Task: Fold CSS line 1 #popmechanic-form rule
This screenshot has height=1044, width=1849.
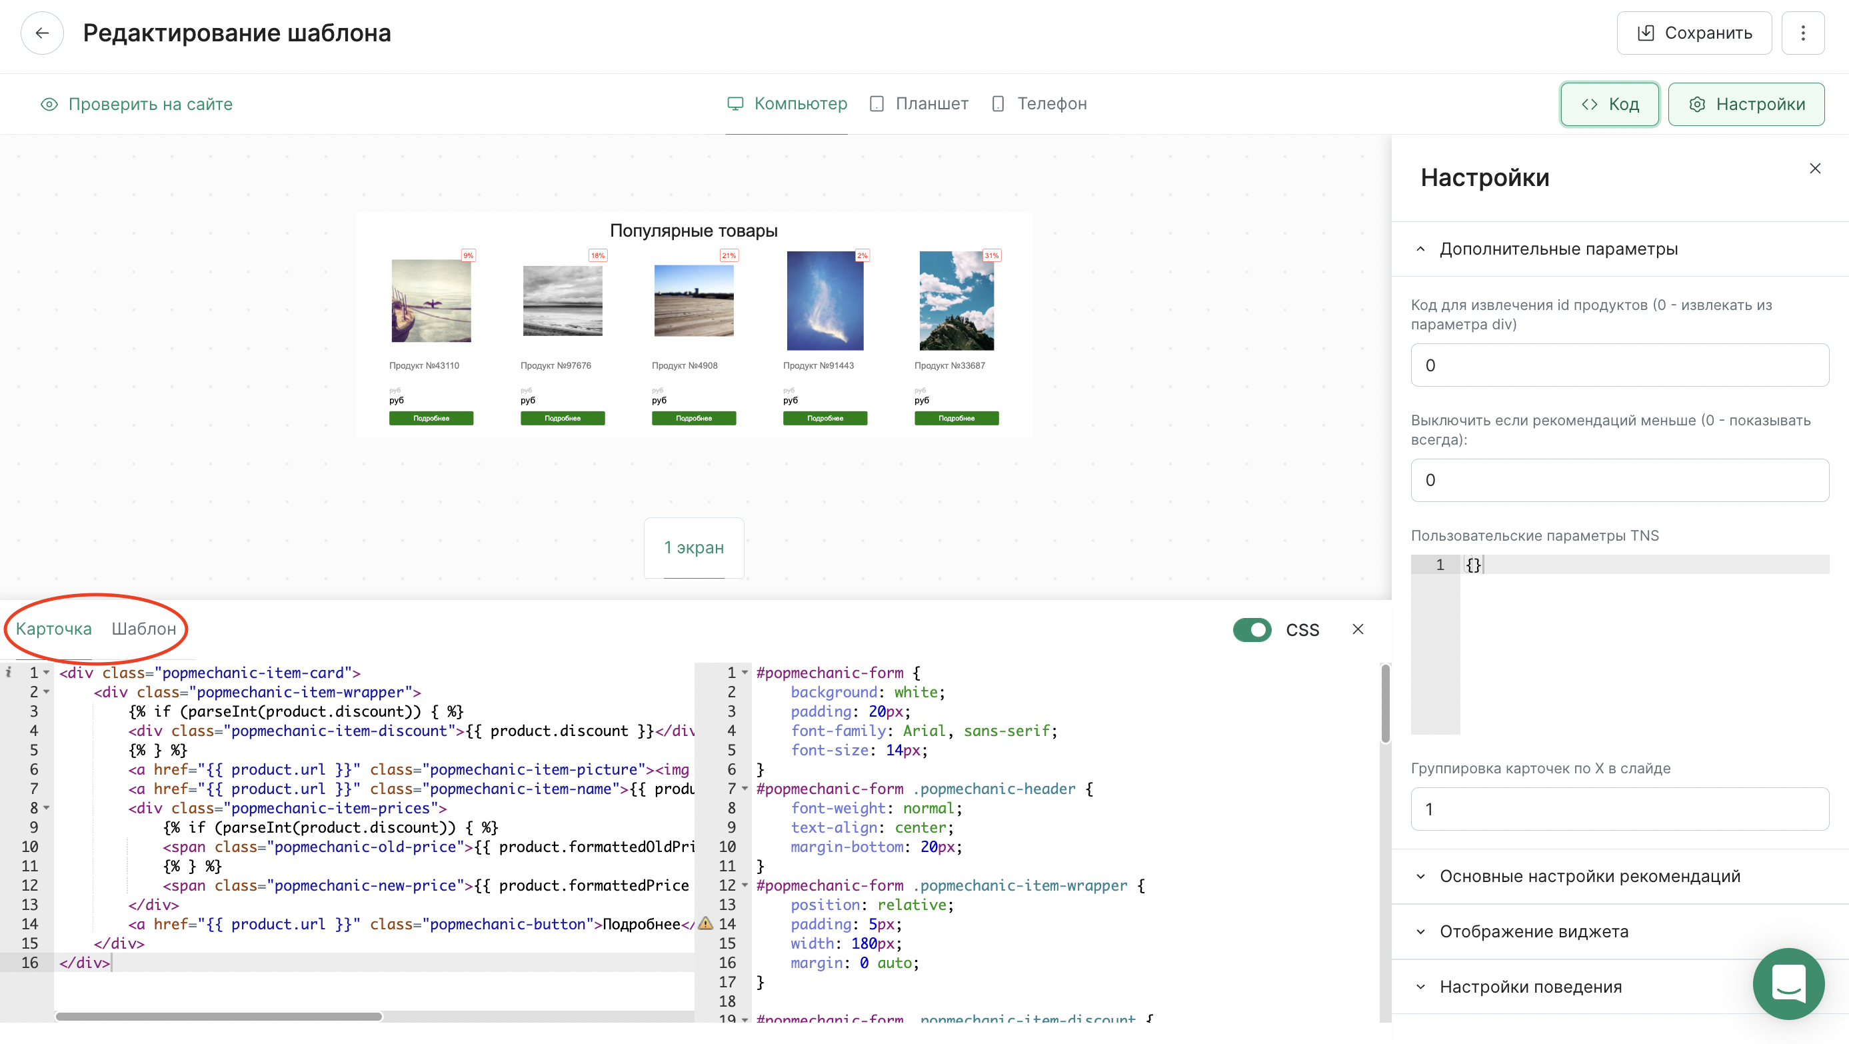Action: pyautogui.click(x=745, y=673)
